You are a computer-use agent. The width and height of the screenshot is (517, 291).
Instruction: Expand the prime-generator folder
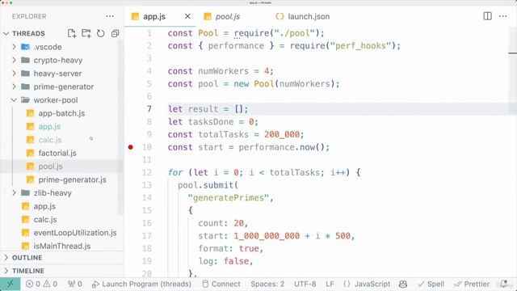[64, 86]
